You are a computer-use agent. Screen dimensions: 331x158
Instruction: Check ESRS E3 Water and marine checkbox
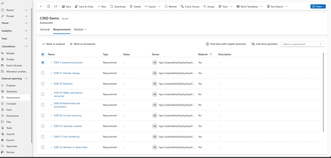pos(43,95)
